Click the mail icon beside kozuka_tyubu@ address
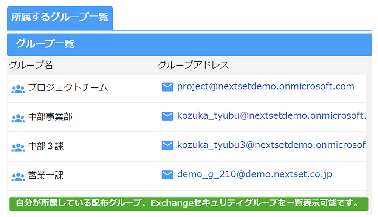378x217 pixels. [167, 116]
